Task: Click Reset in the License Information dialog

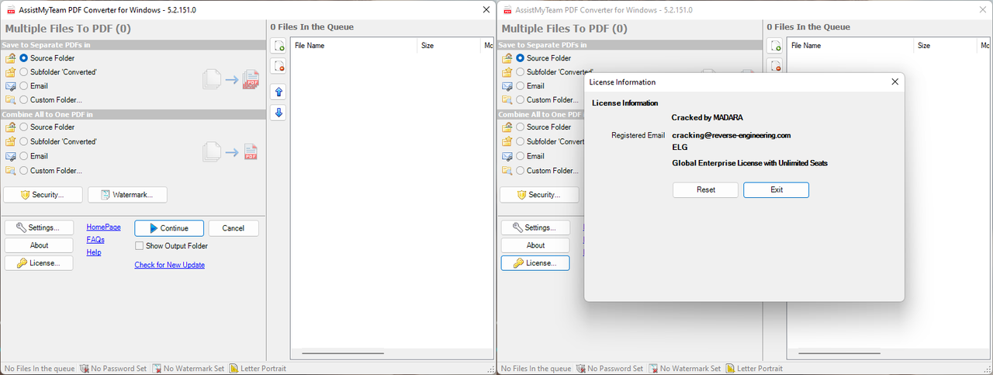Action: 706,190
